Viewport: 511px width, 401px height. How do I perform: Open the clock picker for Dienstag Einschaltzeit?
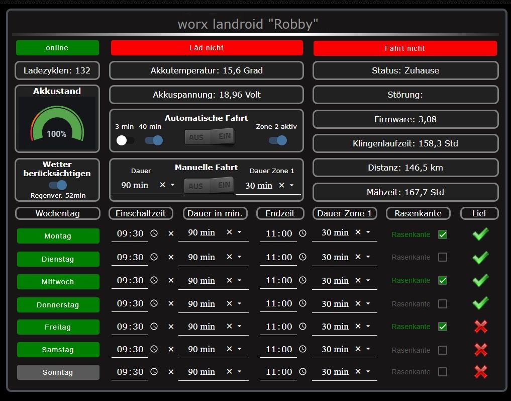[154, 257]
